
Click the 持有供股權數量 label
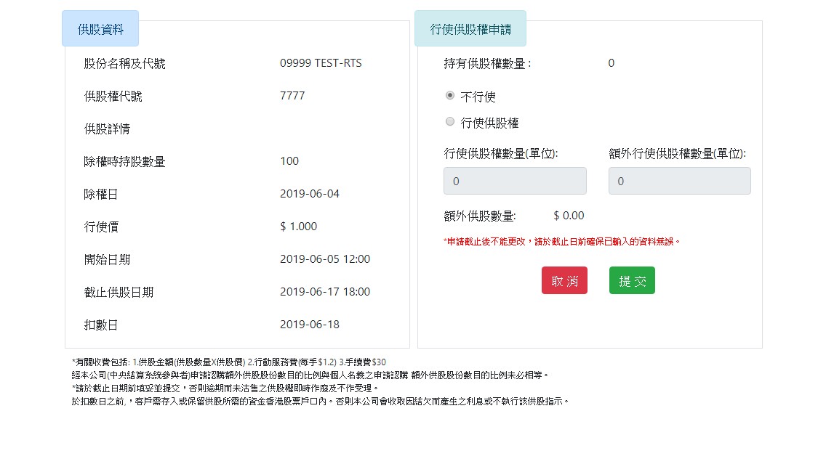pos(487,64)
